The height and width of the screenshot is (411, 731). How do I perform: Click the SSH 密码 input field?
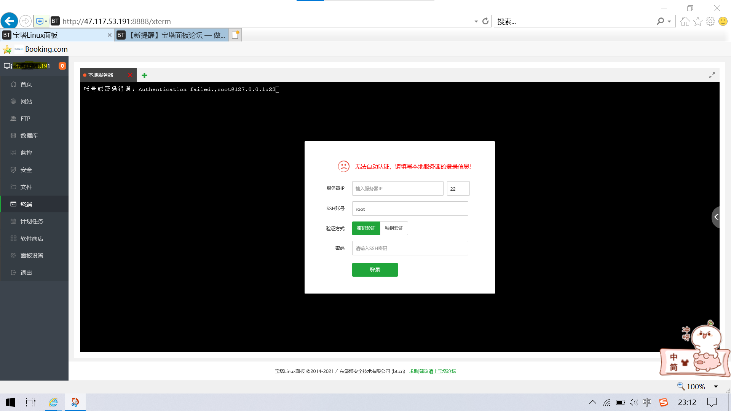[x=410, y=248]
